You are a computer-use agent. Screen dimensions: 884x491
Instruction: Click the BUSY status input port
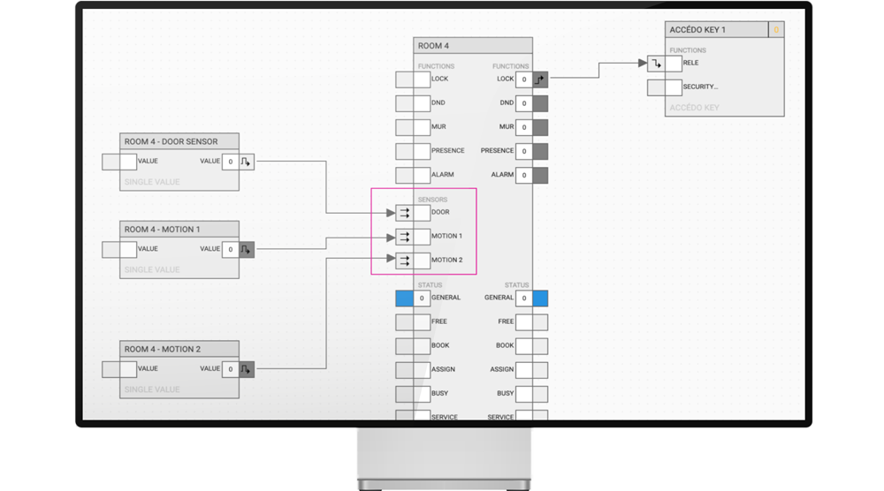click(x=404, y=394)
